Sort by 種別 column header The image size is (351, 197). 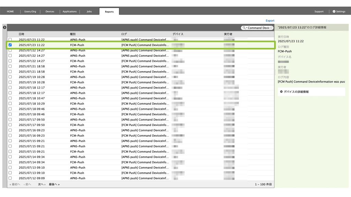point(73,34)
